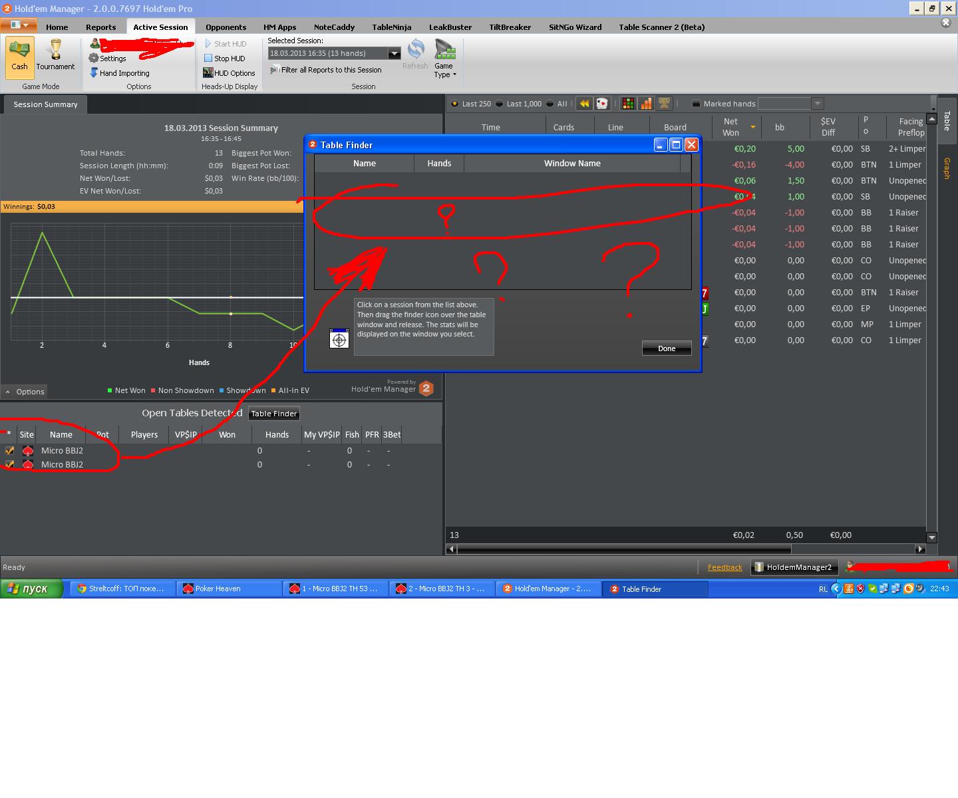The height and width of the screenshot is (798, 958).
Task: Open the Table side tab
Action: [947, 121]
